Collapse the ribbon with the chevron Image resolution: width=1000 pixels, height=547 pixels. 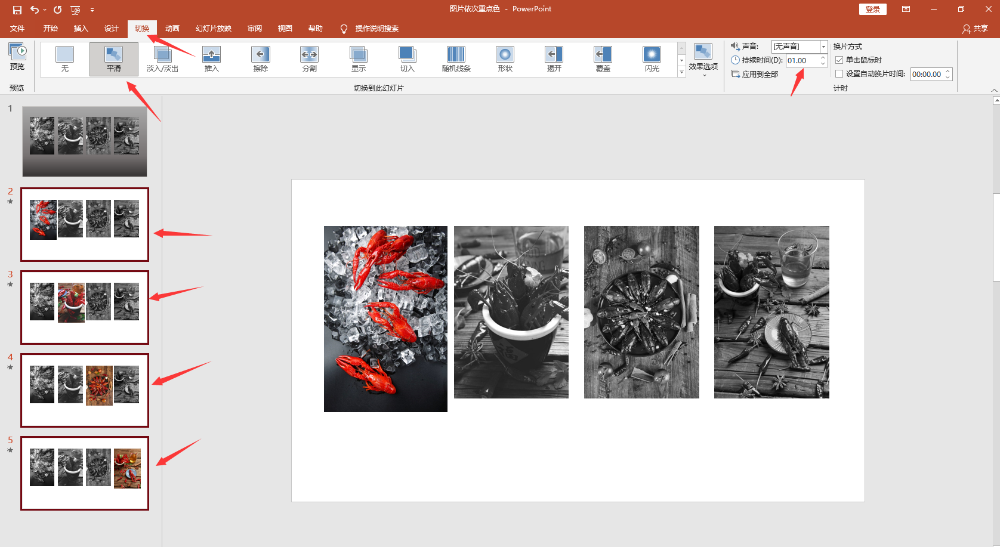pyautogui.click(x=994, y=90)
